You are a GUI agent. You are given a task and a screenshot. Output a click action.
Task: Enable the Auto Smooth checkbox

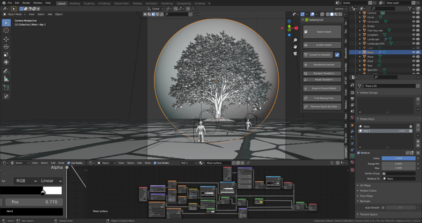(383, 207)
